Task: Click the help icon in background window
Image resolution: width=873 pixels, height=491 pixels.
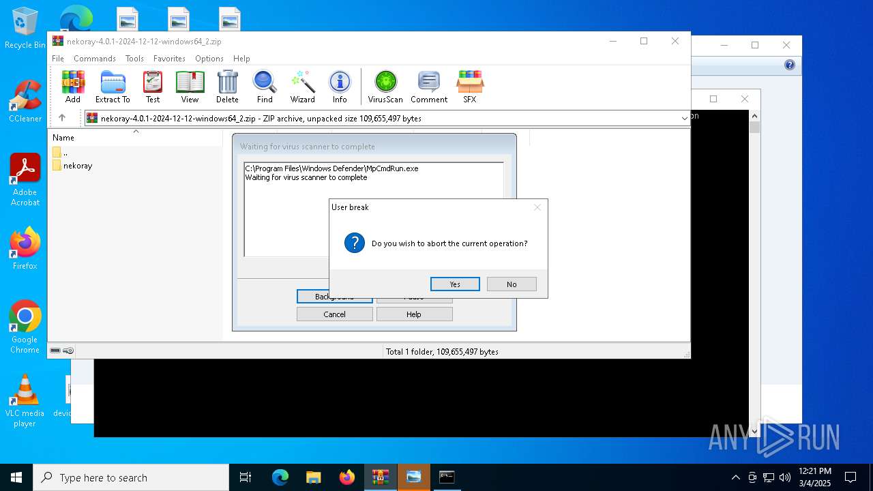Action: [x=790, y=65]
